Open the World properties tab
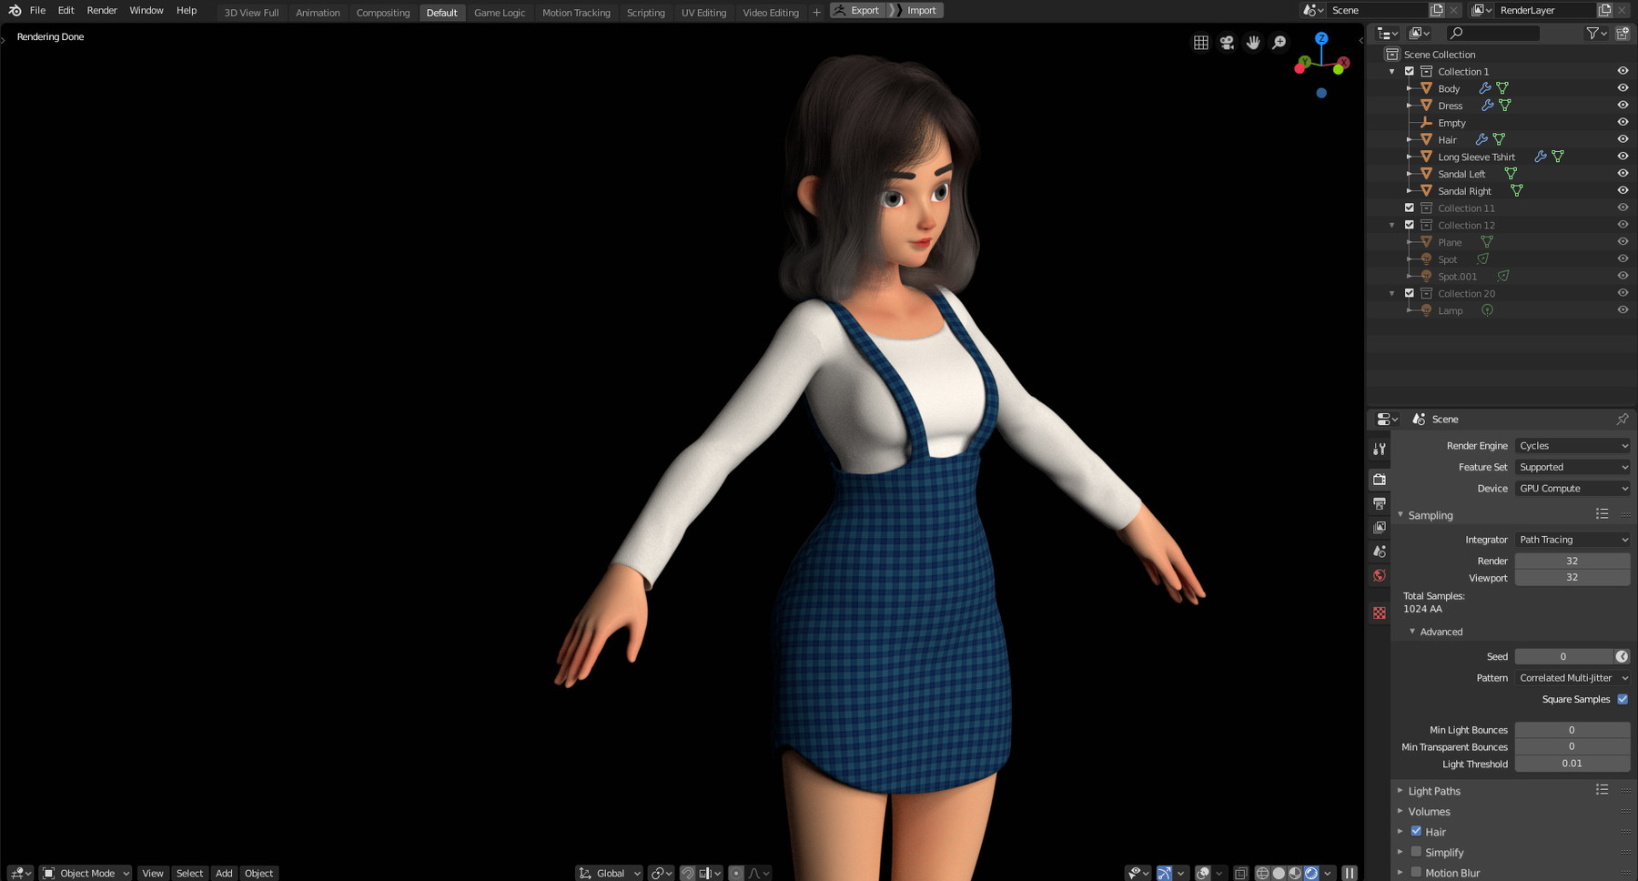This screenshot has height=881, width=1638. tap(1380, 575)
